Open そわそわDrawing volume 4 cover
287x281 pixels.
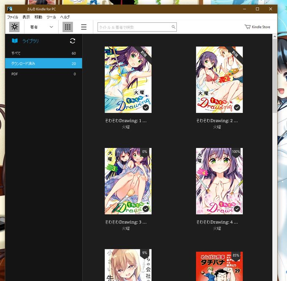point(219,181)
